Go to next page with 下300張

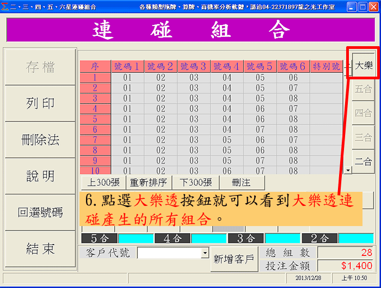click(195, 183)
